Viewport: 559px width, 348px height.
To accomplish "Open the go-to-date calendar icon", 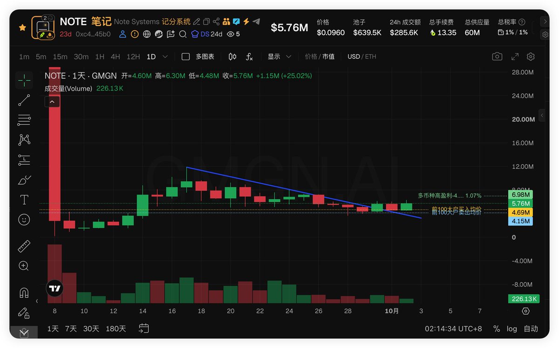I will [144, 328].
